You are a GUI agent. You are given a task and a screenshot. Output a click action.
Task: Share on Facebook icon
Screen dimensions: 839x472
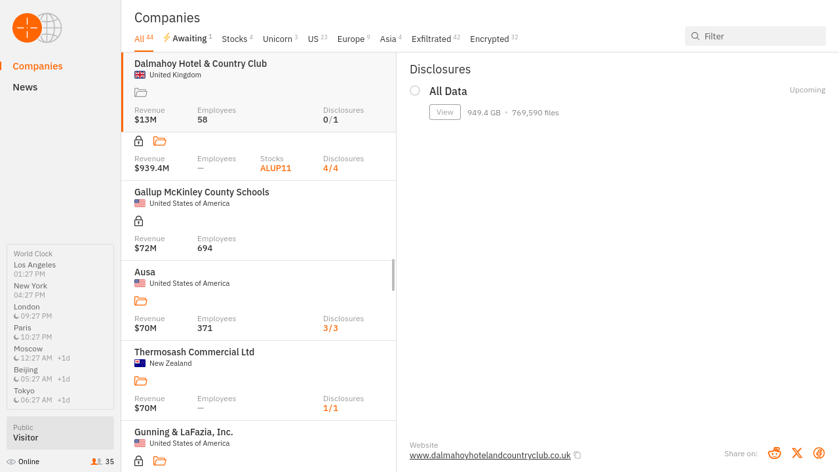[x=819, y=453]
